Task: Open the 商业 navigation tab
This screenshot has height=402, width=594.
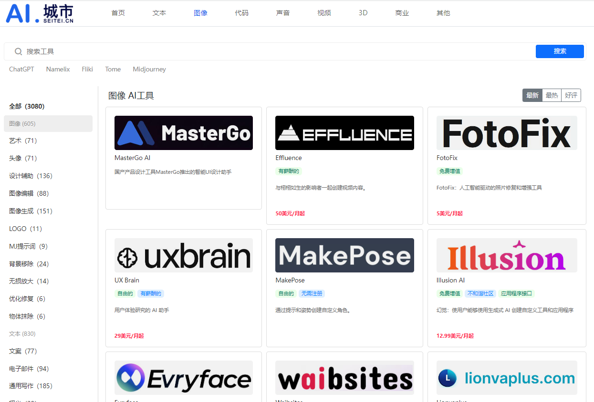Action: coord(402,13)
